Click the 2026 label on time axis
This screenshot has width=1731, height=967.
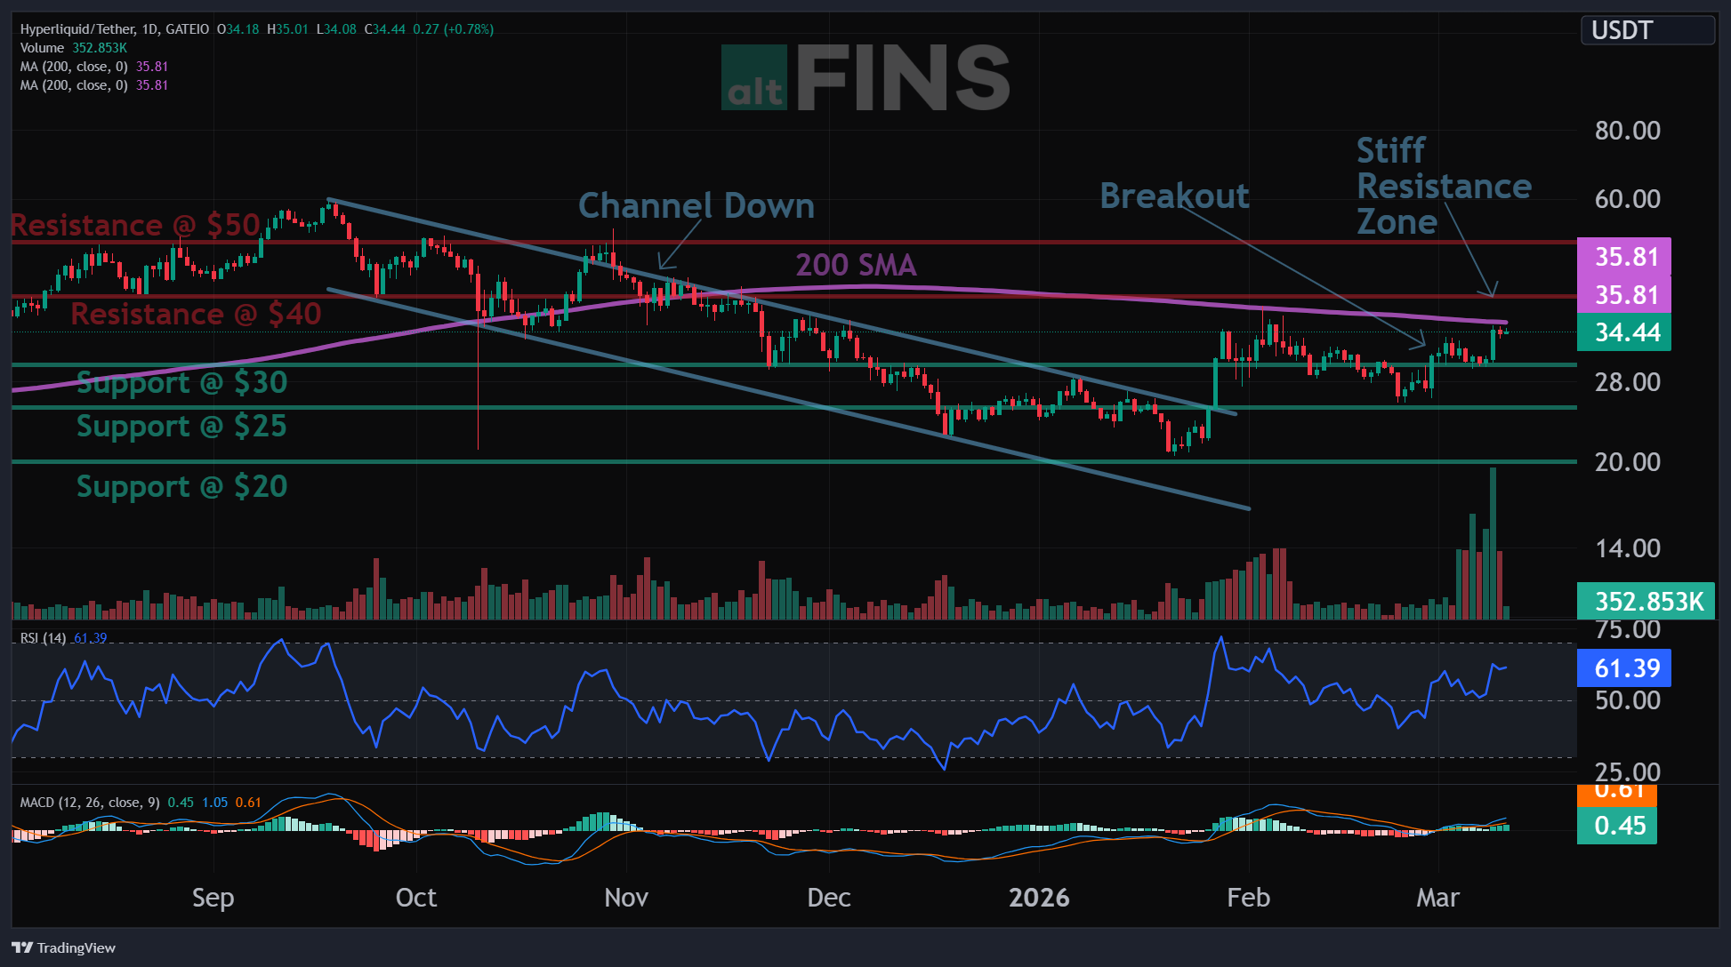click(1039, 898)
